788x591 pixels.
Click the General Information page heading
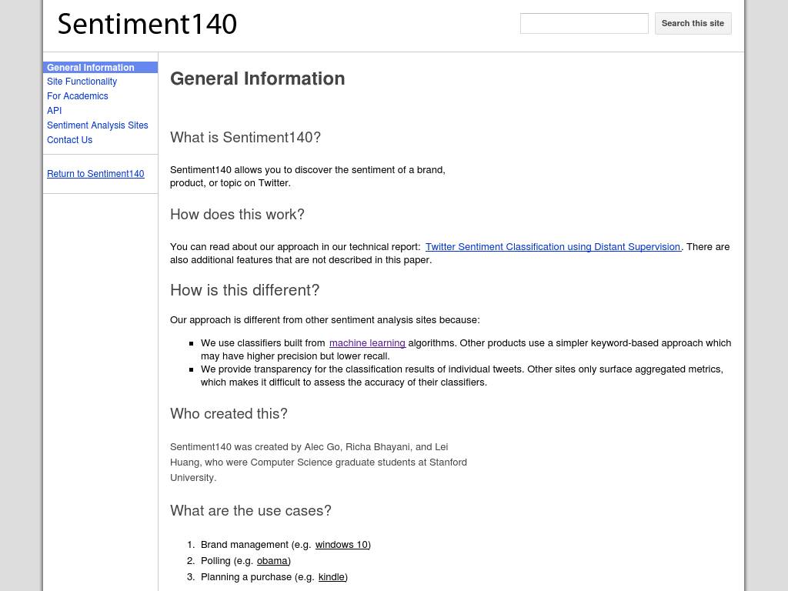pyautogui.click(x=257, y=78)
